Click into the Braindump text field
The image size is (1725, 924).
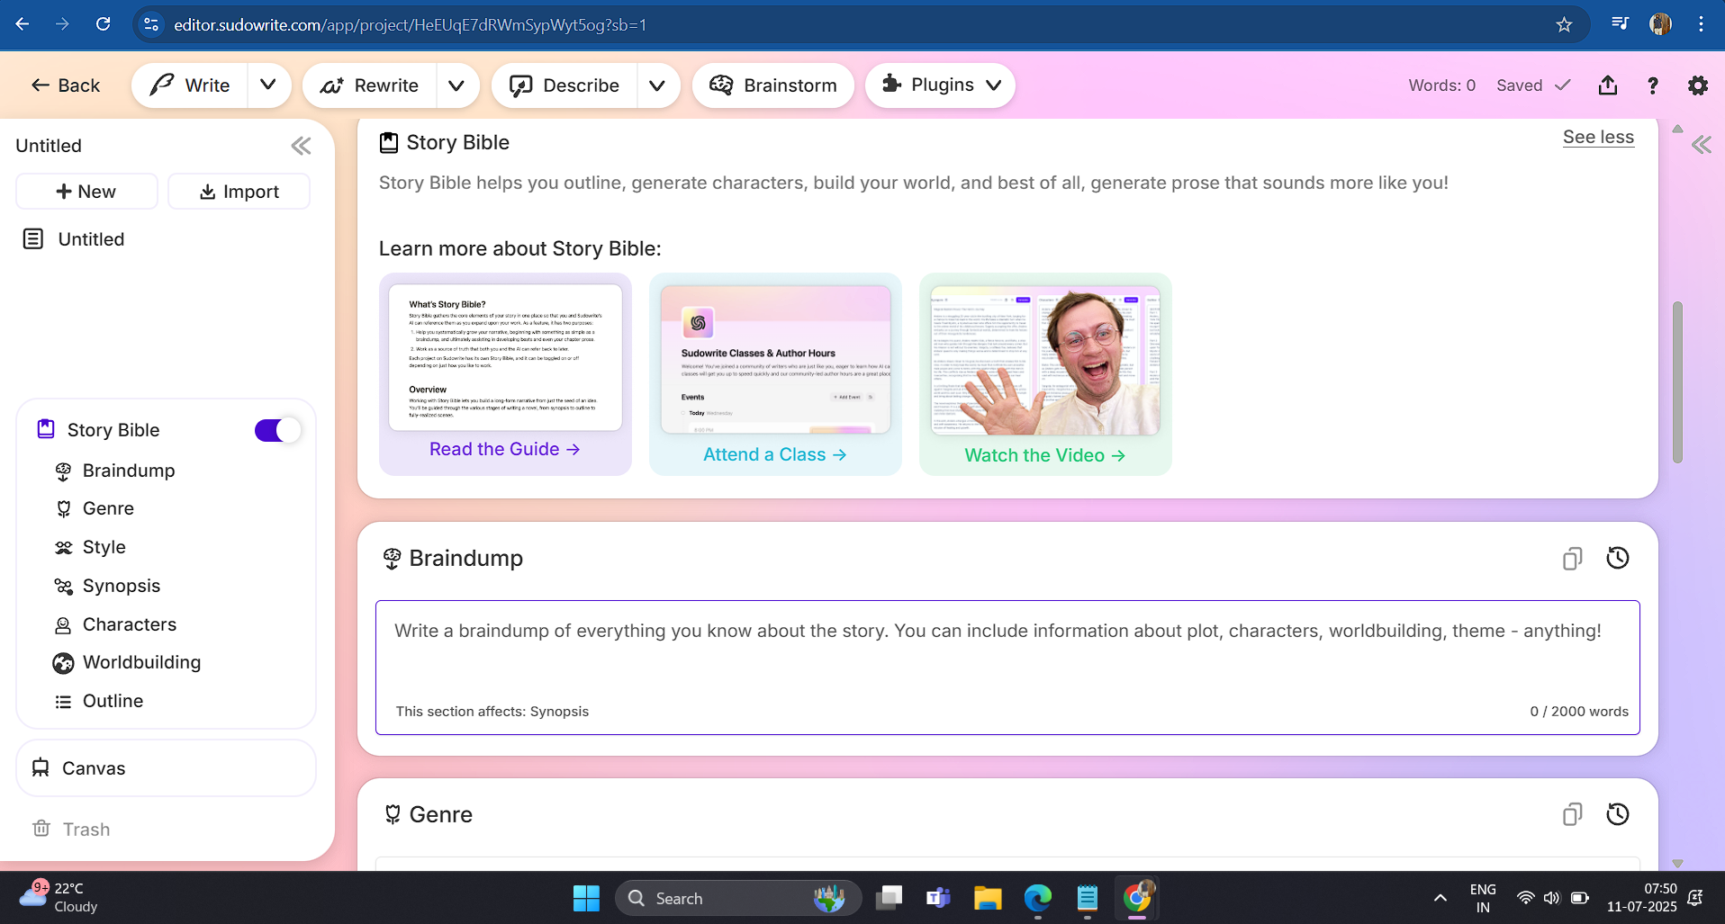[1007, 668]
